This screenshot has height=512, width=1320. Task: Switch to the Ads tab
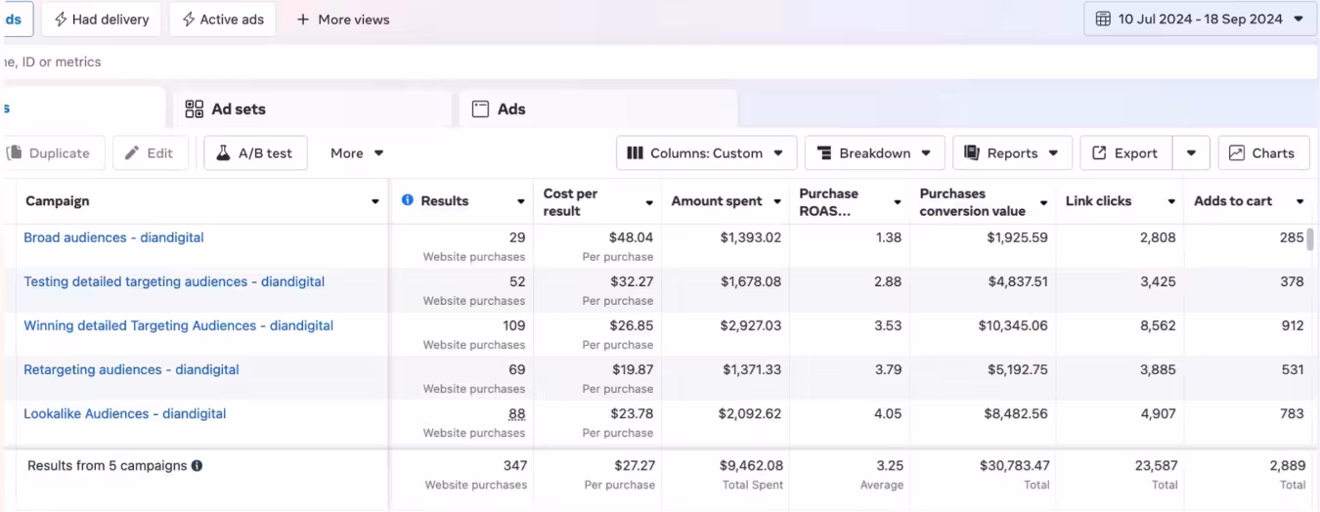(598, 108)
